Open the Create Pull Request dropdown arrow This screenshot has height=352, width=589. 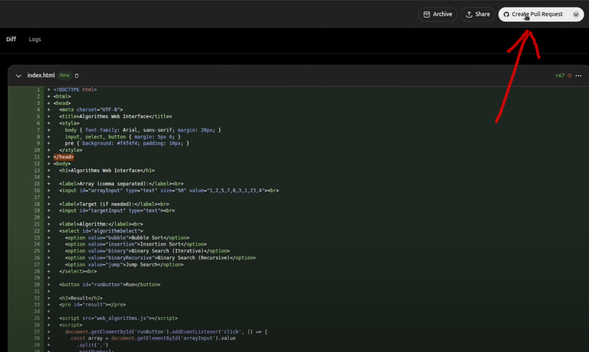[576, 15]
